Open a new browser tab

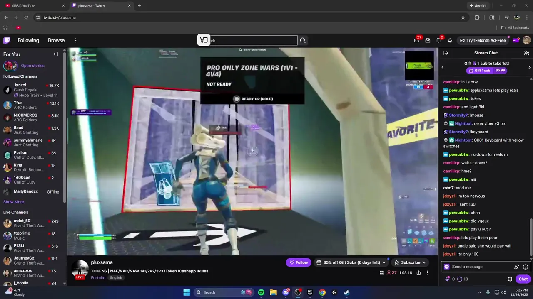point(139,6)
